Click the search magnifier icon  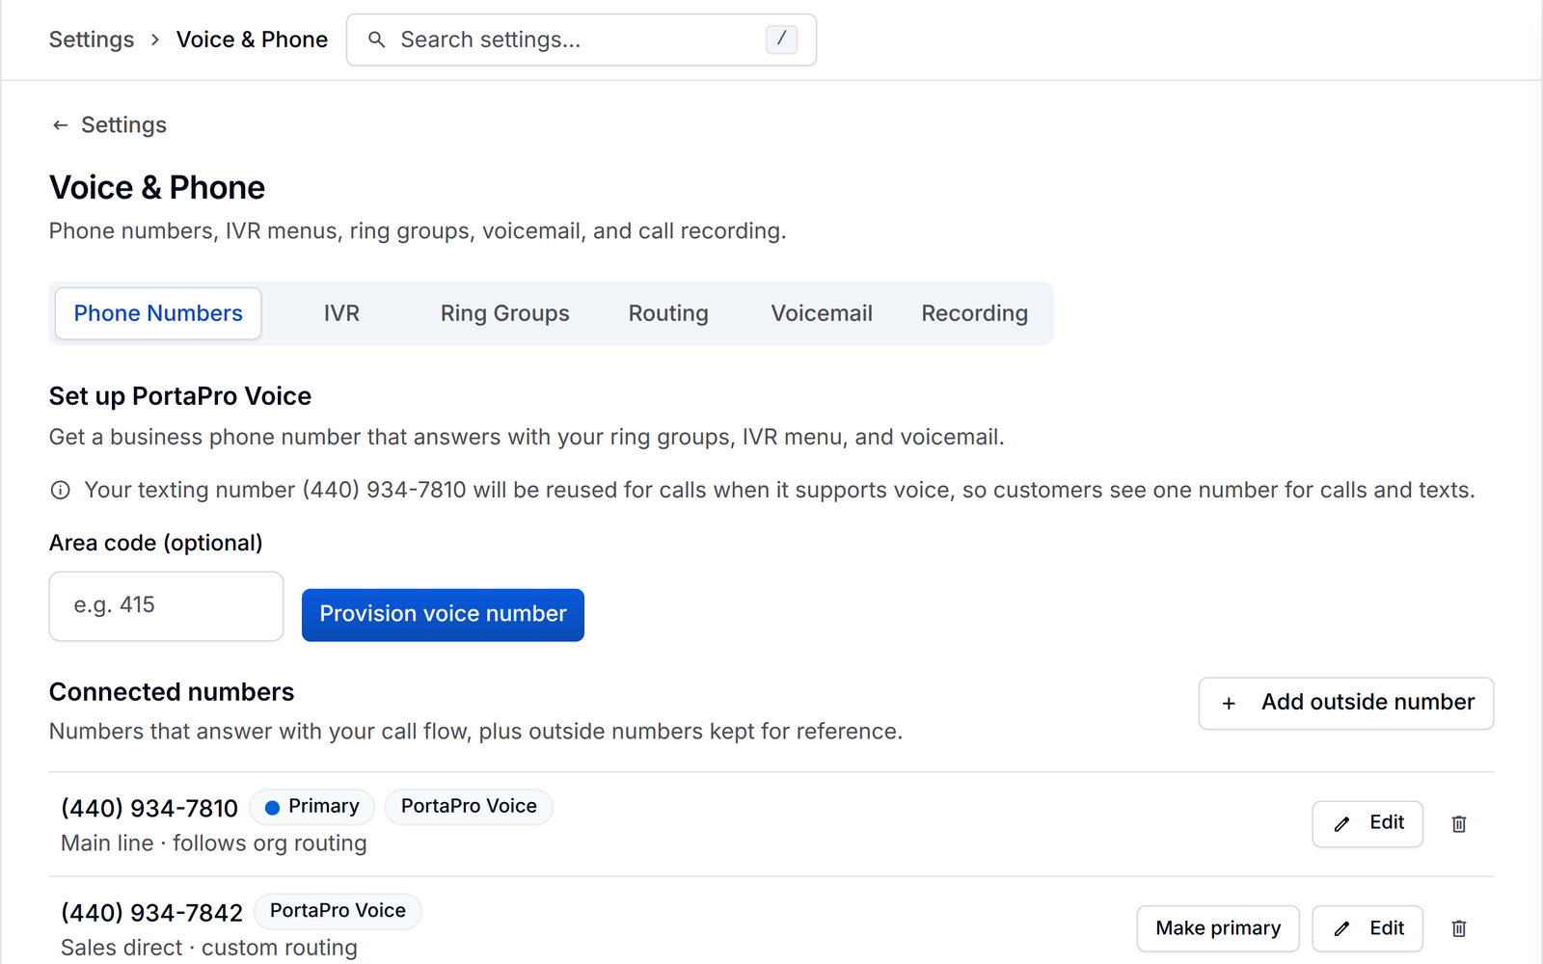(x=376, y=40)
